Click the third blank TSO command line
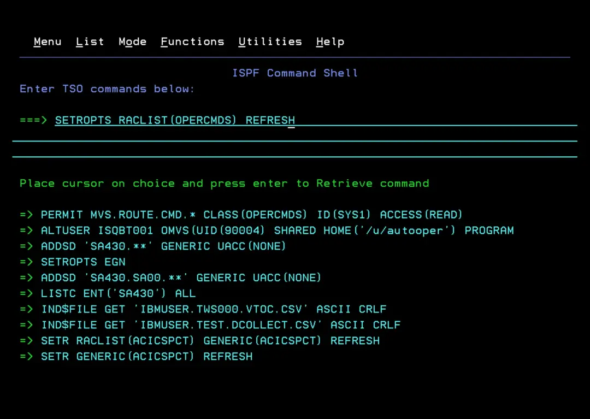The height and width of the screenshot is (419, 590). pyautogui.click(x=294, y=151)
